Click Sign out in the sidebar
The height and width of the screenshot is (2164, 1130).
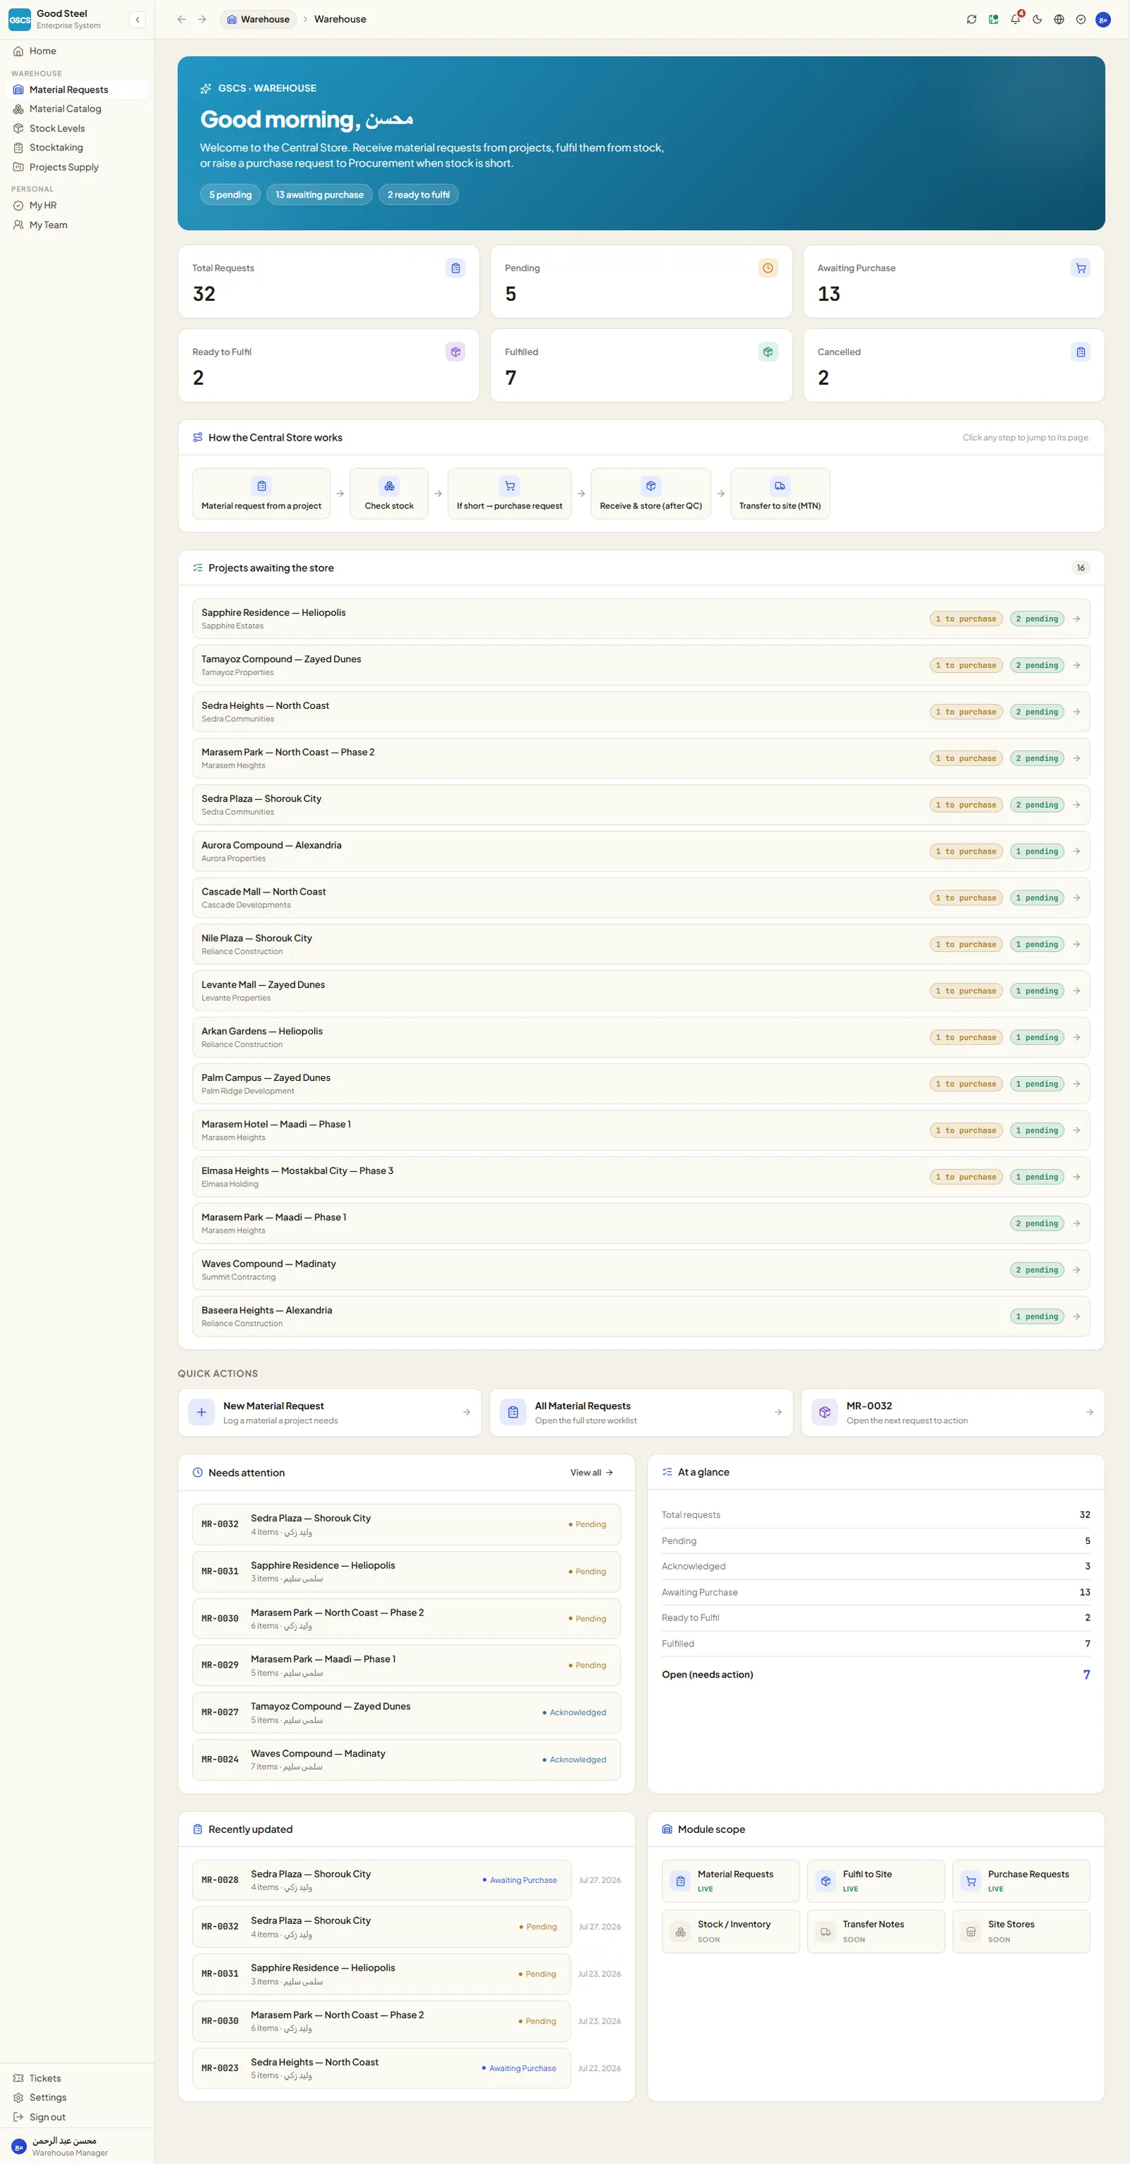[77, 2117]
